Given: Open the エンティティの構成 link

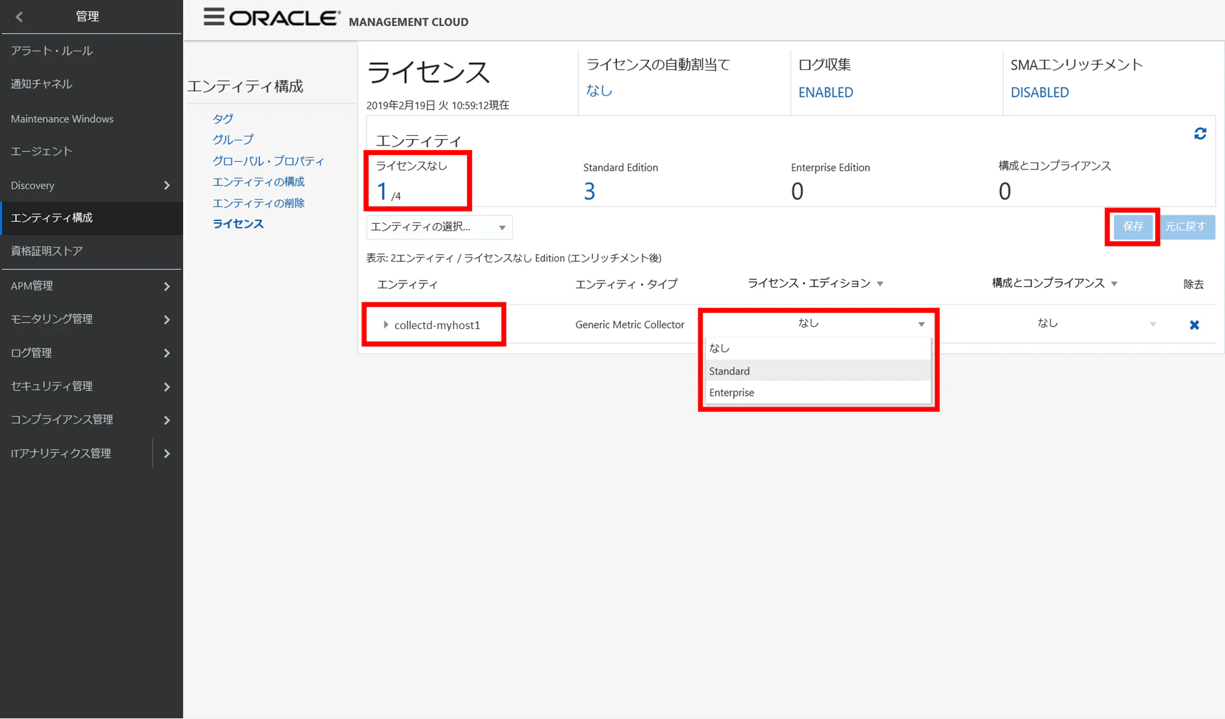Looking at the screenshot, I should pyautogui.click(x=258, y=182).
